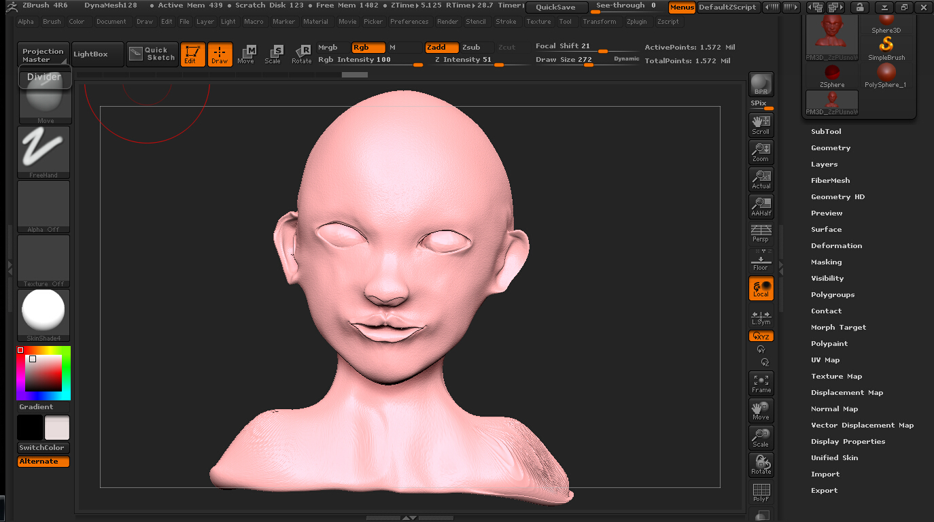Screen dimensions: 934x522
Task: Open the FreeHand stroke selector
Action: [x=44, y=152]
